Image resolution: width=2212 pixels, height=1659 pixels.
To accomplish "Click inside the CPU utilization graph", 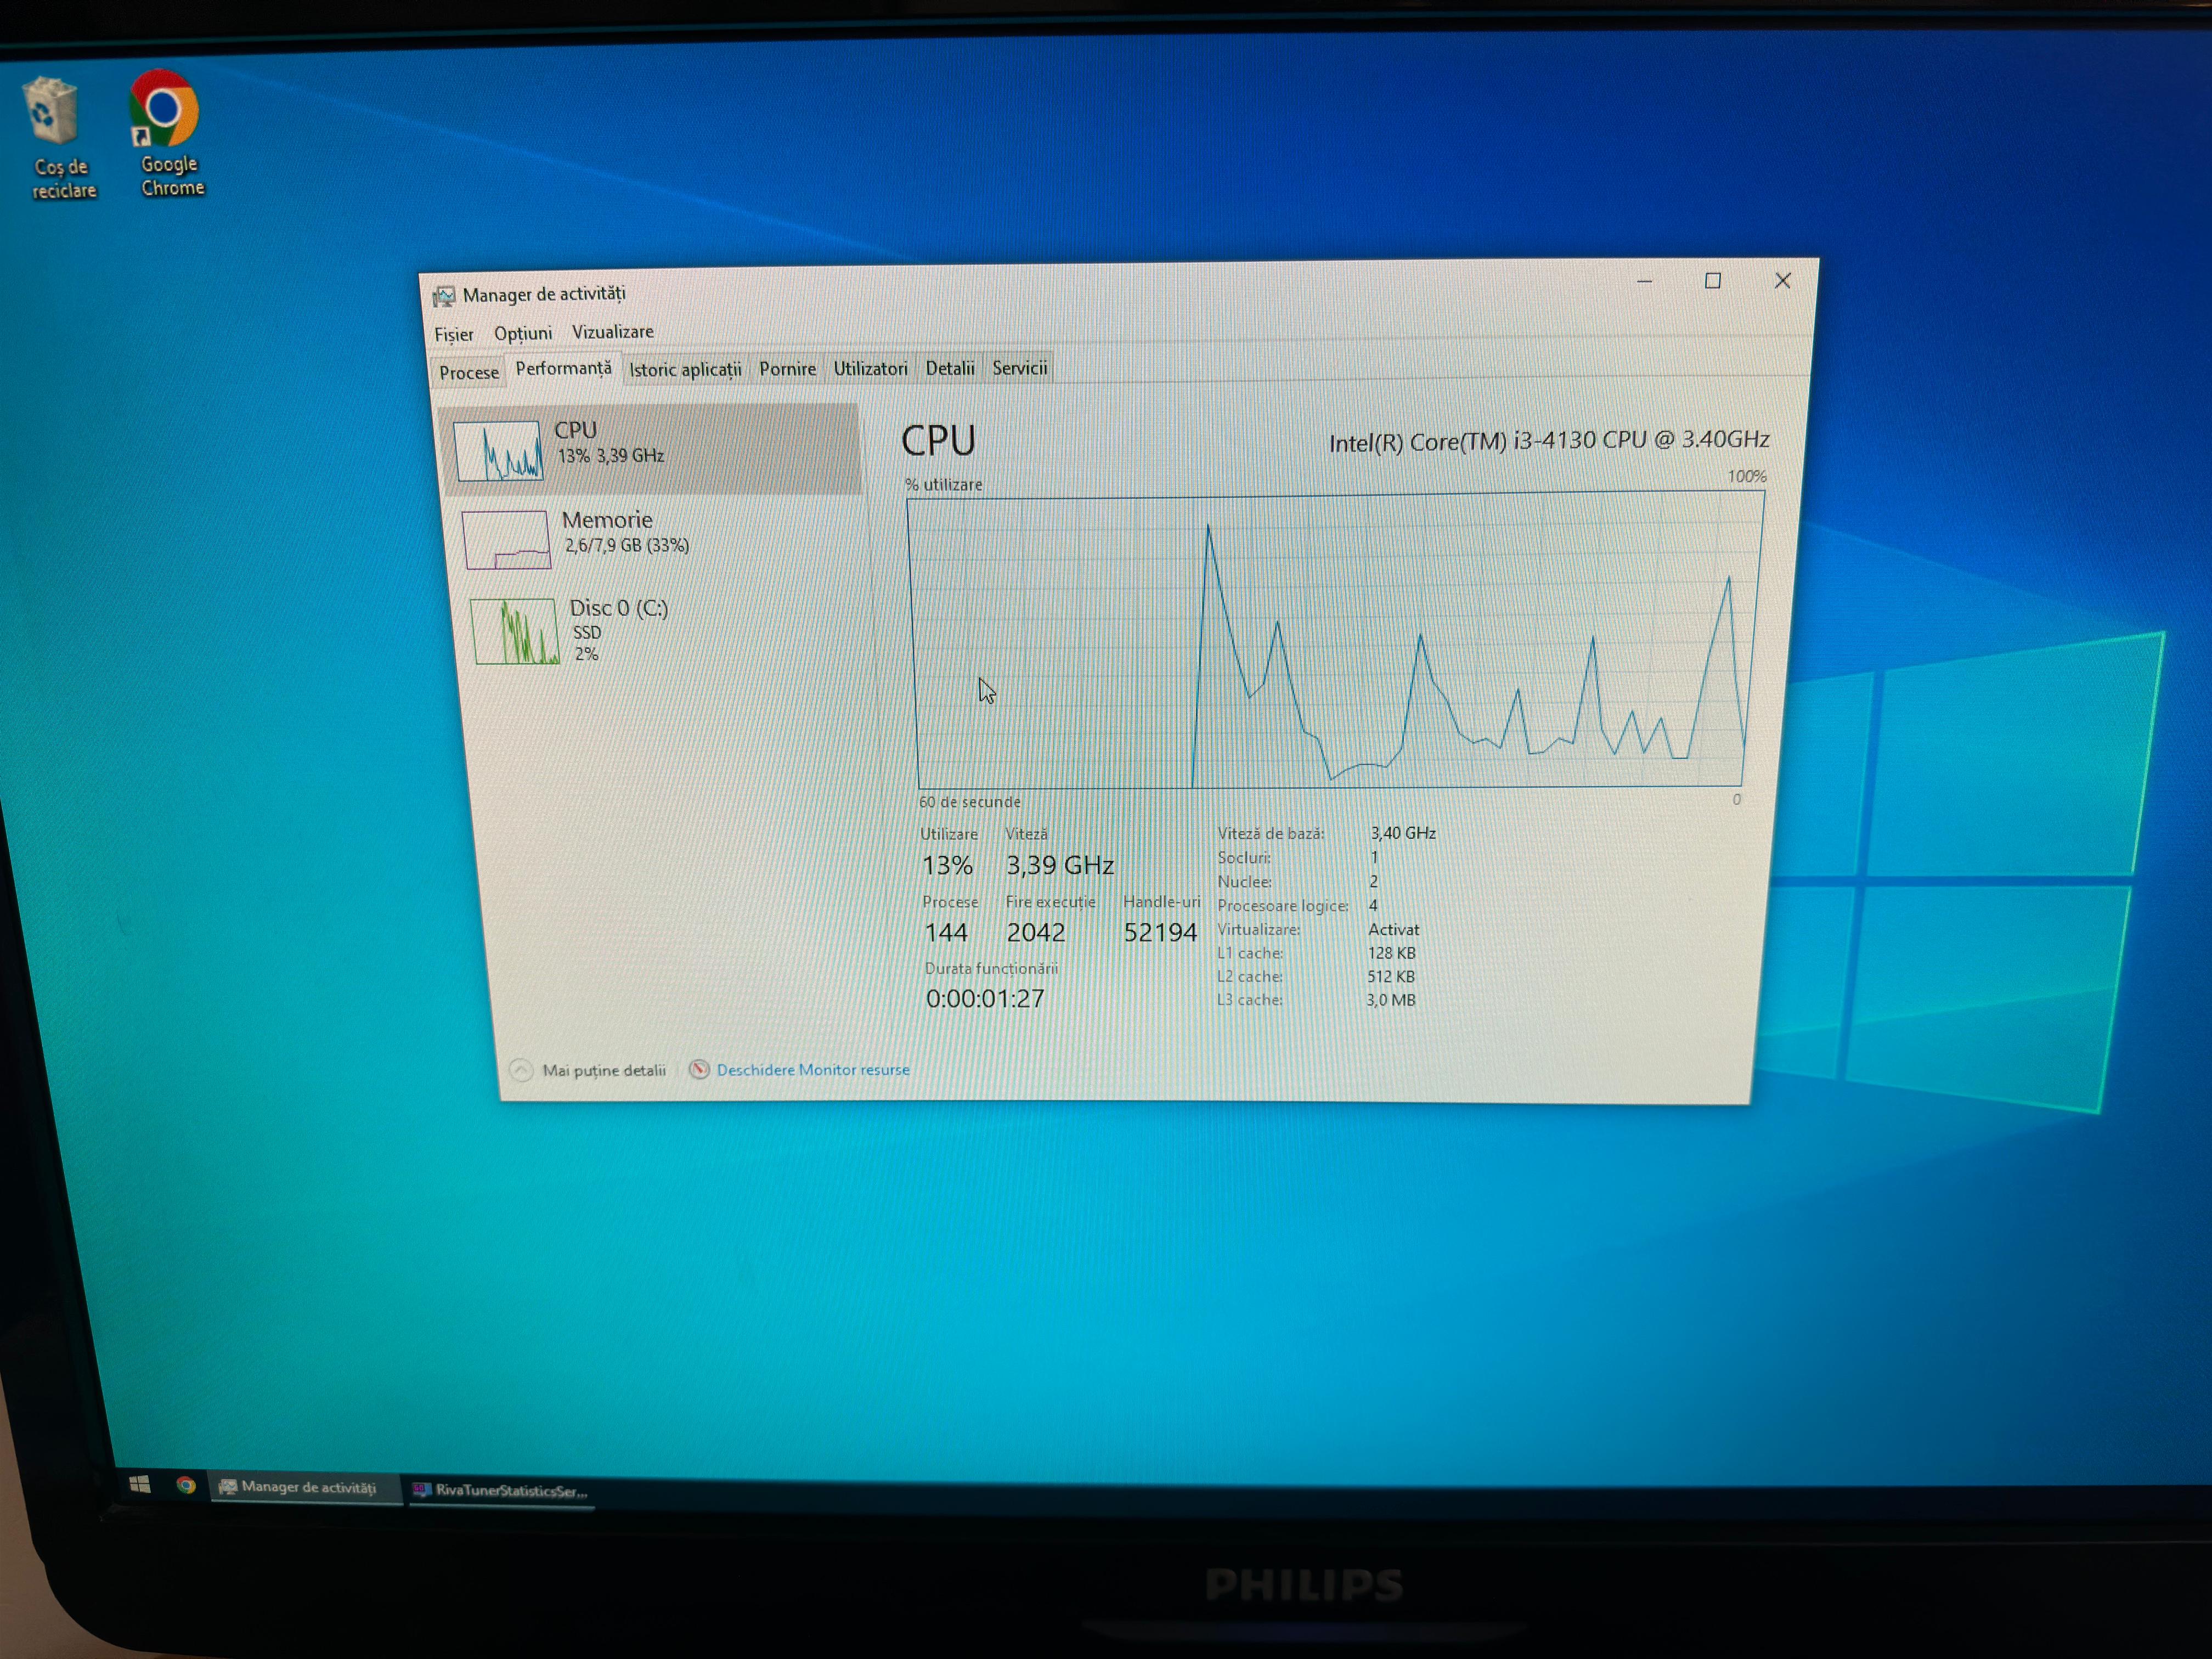I will point(1330,640).
